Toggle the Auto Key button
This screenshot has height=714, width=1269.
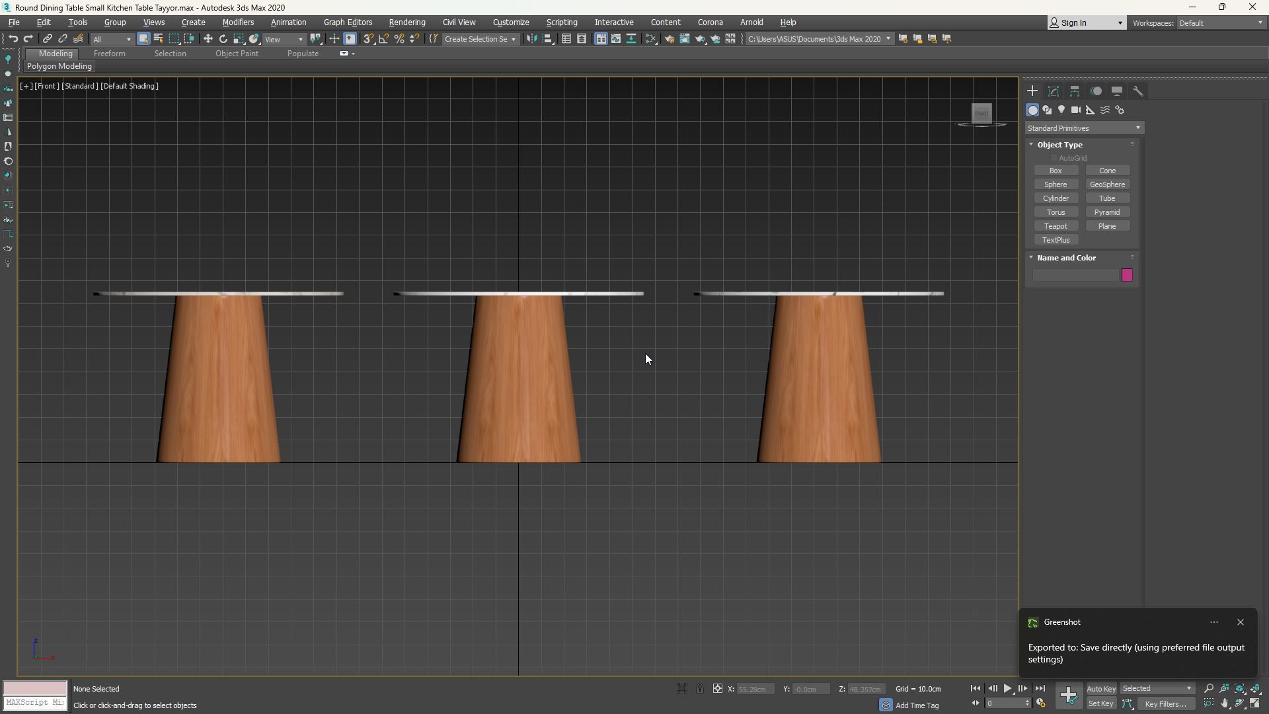1101,689
